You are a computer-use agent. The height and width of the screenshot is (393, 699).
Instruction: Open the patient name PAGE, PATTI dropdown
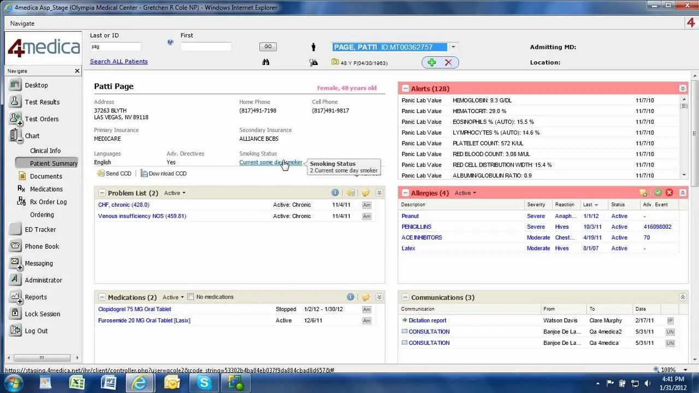coord(453,47)
